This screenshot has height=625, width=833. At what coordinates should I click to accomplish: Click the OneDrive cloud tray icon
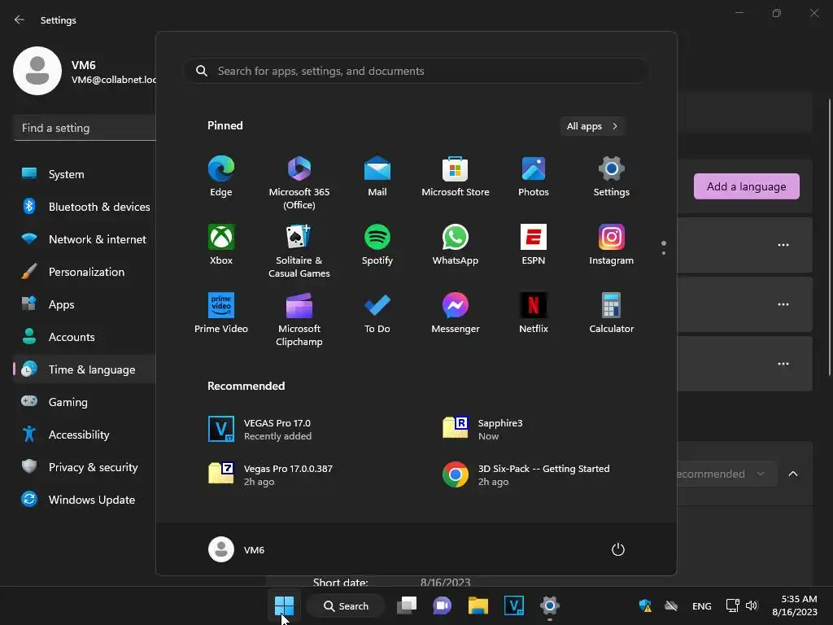[671, 605]
